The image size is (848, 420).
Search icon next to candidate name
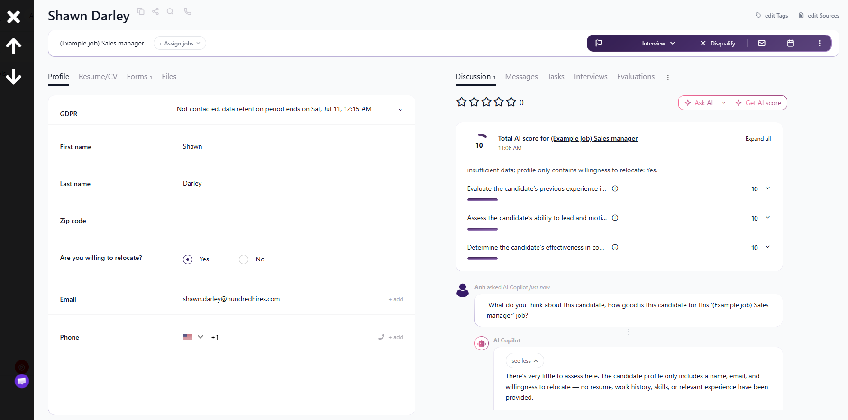170,11
